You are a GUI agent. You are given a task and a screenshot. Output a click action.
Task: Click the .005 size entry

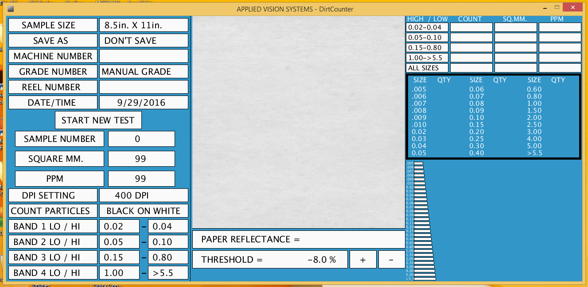(x=419, y=89)
